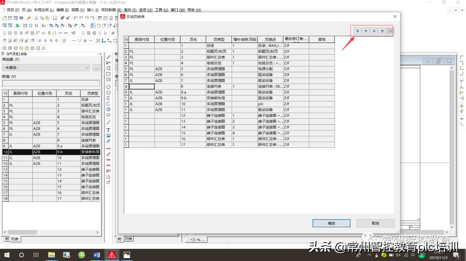Open the 布局空间 (L) menu
The height and width of the screenshot is (261, 466).
tap(44, 10)
